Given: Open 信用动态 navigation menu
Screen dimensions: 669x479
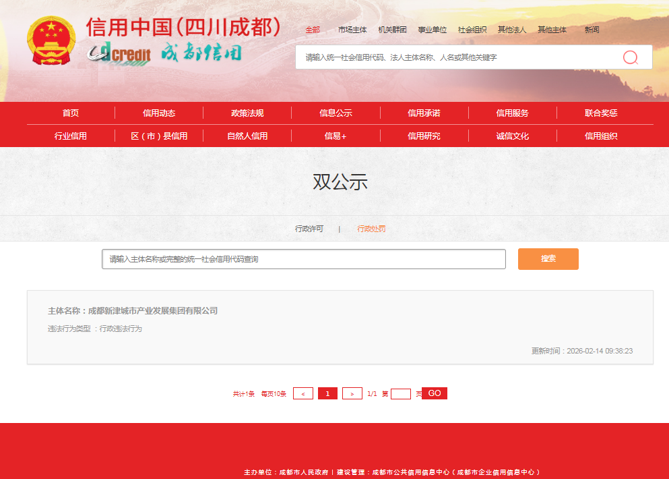Looking at the screenshot, I should [159, 113].
